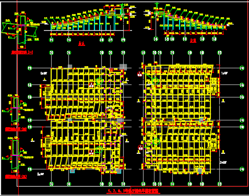Viewport: 249px width, 196px height.
Task: Select the lower red detail callout bubble left of the right plan
Action: 140,148
